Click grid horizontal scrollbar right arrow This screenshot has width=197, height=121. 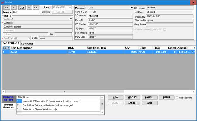click(193, 91)
